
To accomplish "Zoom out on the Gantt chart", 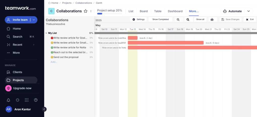I will click(188, 19).
